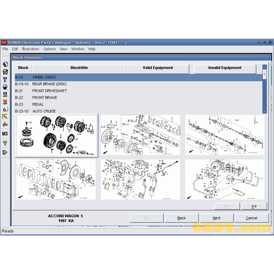Image resolution: width=274 pixels, height=274 pixels.
Task: Open the Illustration menu
Action: point(30,49)
